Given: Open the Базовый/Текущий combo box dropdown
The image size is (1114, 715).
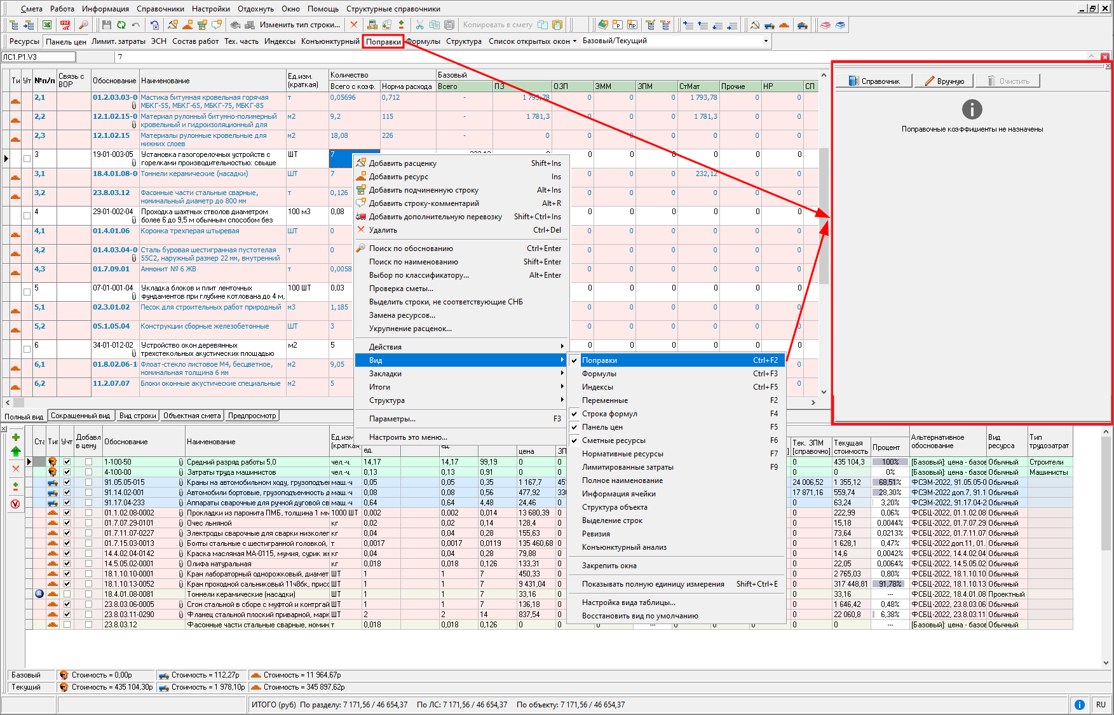Looking at the screenshot, I should point(766,41).
